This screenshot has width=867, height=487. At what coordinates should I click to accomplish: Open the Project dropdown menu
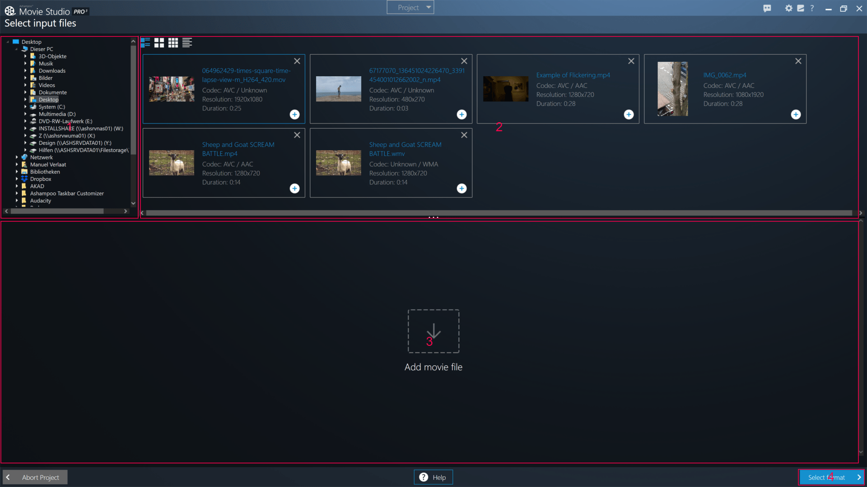[x=410, y=8]
